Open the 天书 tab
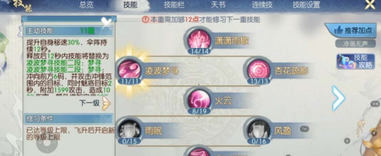 (218, 5)
